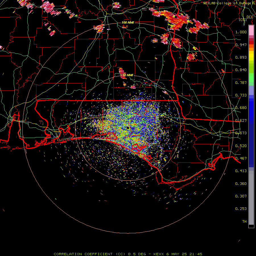Screen dimensions: 256x256
Task: Click the 0.467 scale value
Action: click(x=241, y=158)
